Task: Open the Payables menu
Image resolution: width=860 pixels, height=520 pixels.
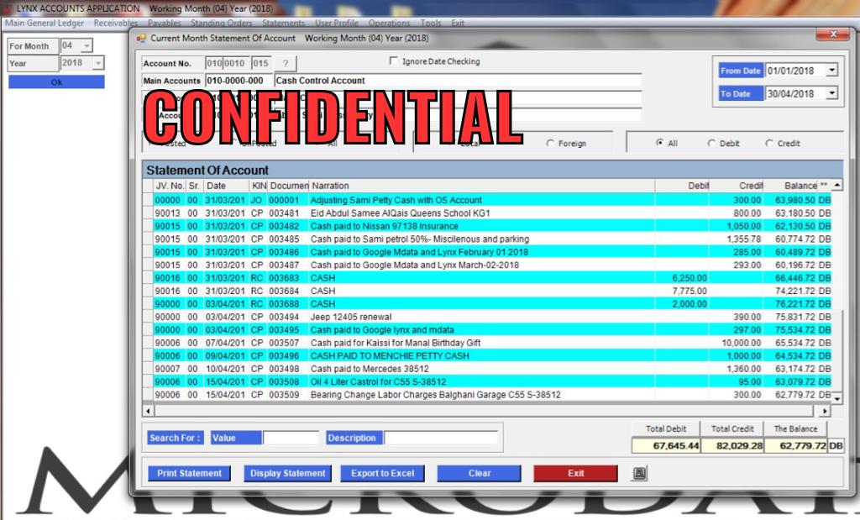Action: tap(164, 23)
